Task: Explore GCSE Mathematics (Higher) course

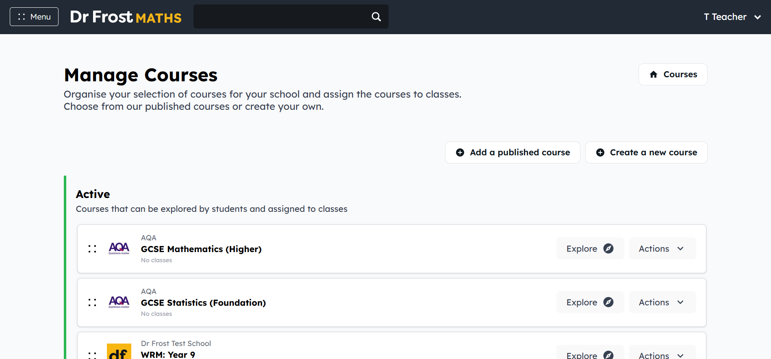Action: (x=590, y=248)
